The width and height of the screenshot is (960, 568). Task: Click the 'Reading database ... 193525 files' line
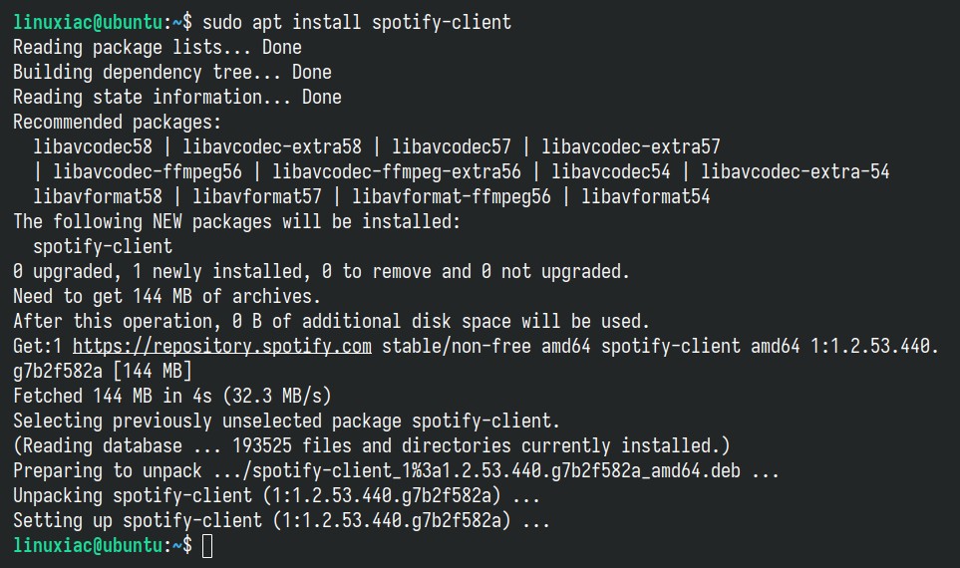(x=372, y=445)
